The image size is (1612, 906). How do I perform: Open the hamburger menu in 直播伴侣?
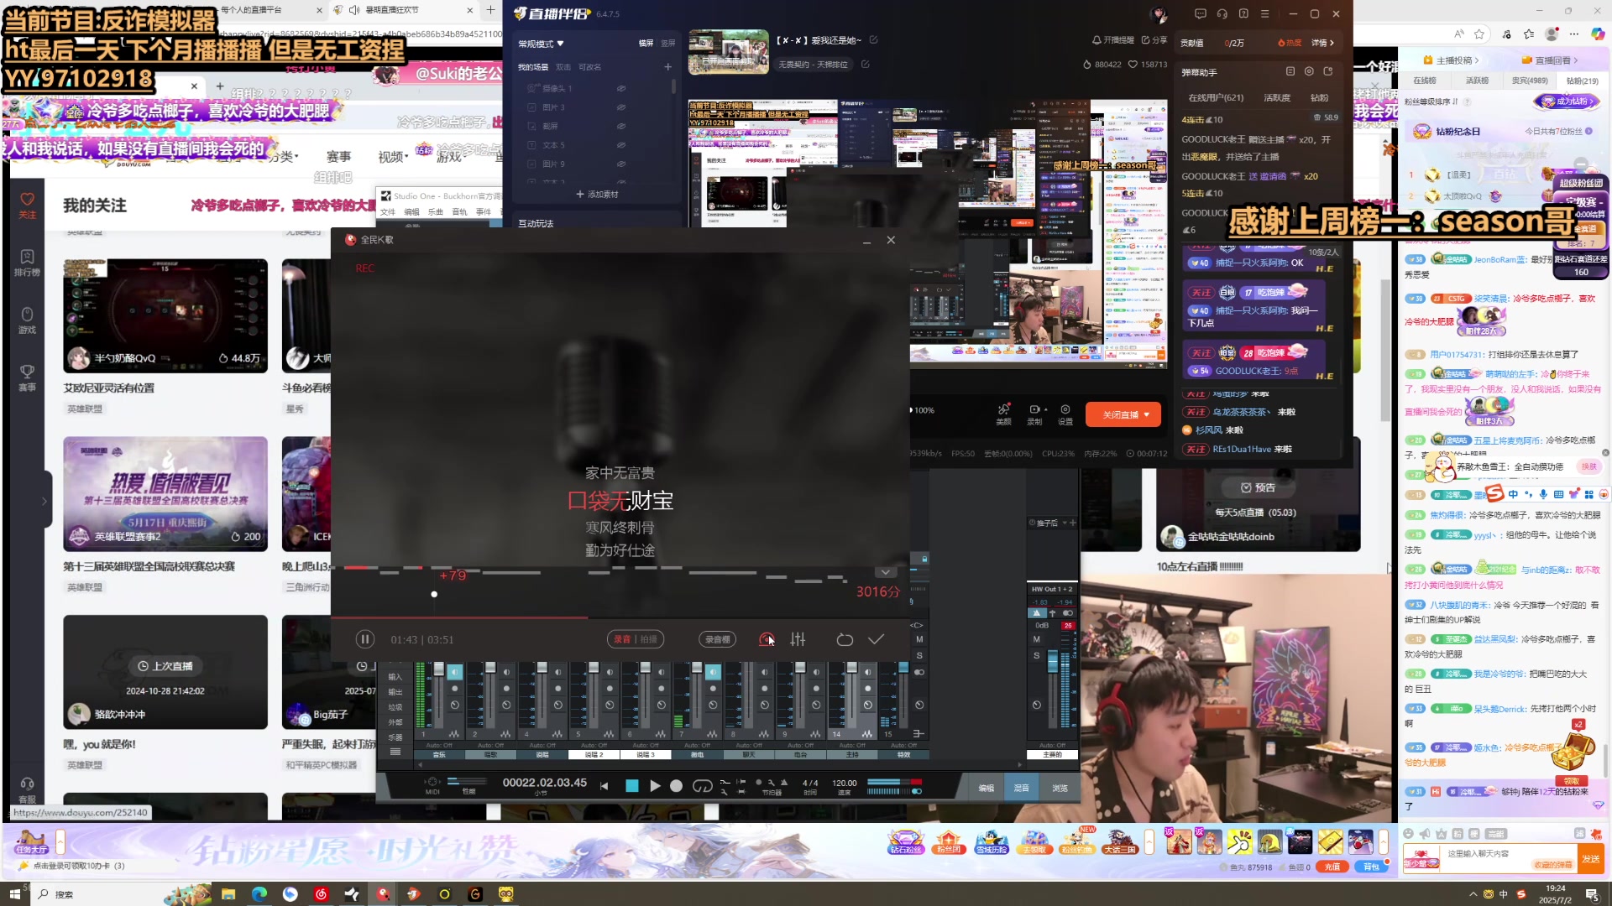(1264, 13)
